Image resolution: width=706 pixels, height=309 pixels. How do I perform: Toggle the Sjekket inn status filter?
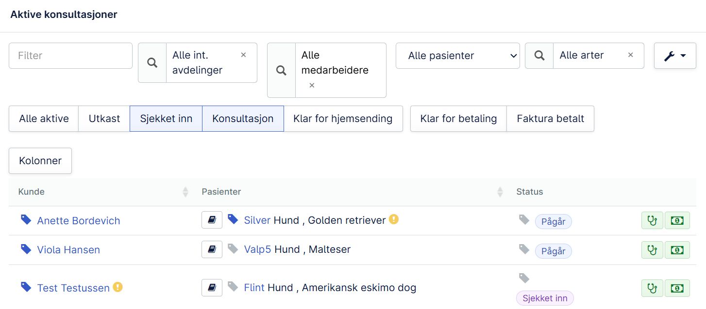pos(166,119)
